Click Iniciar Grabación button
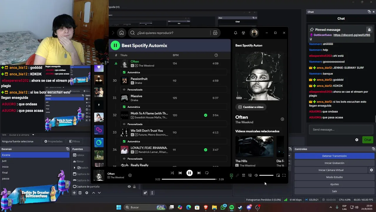376x212 pixels. coord(334,163)
